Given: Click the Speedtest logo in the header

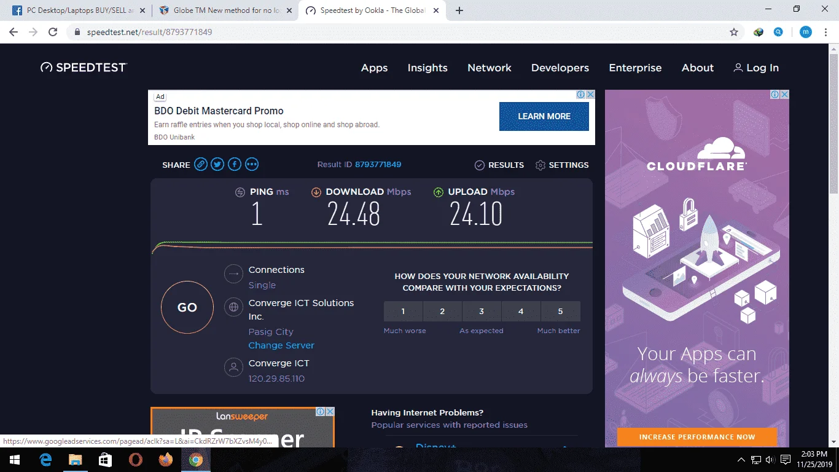Looking at the screenshot, I should (x=84, y=68).
